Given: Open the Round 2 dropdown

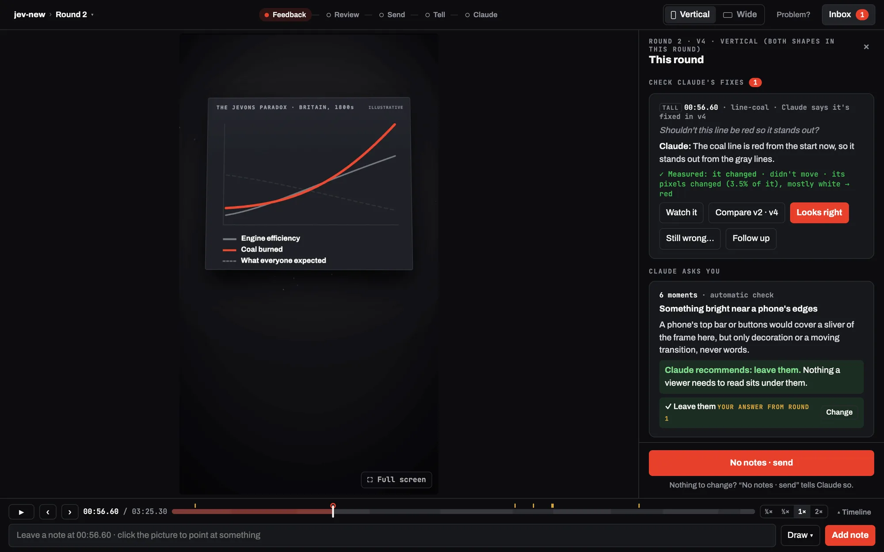Looking at the screenshot, I should coord(74,15).
